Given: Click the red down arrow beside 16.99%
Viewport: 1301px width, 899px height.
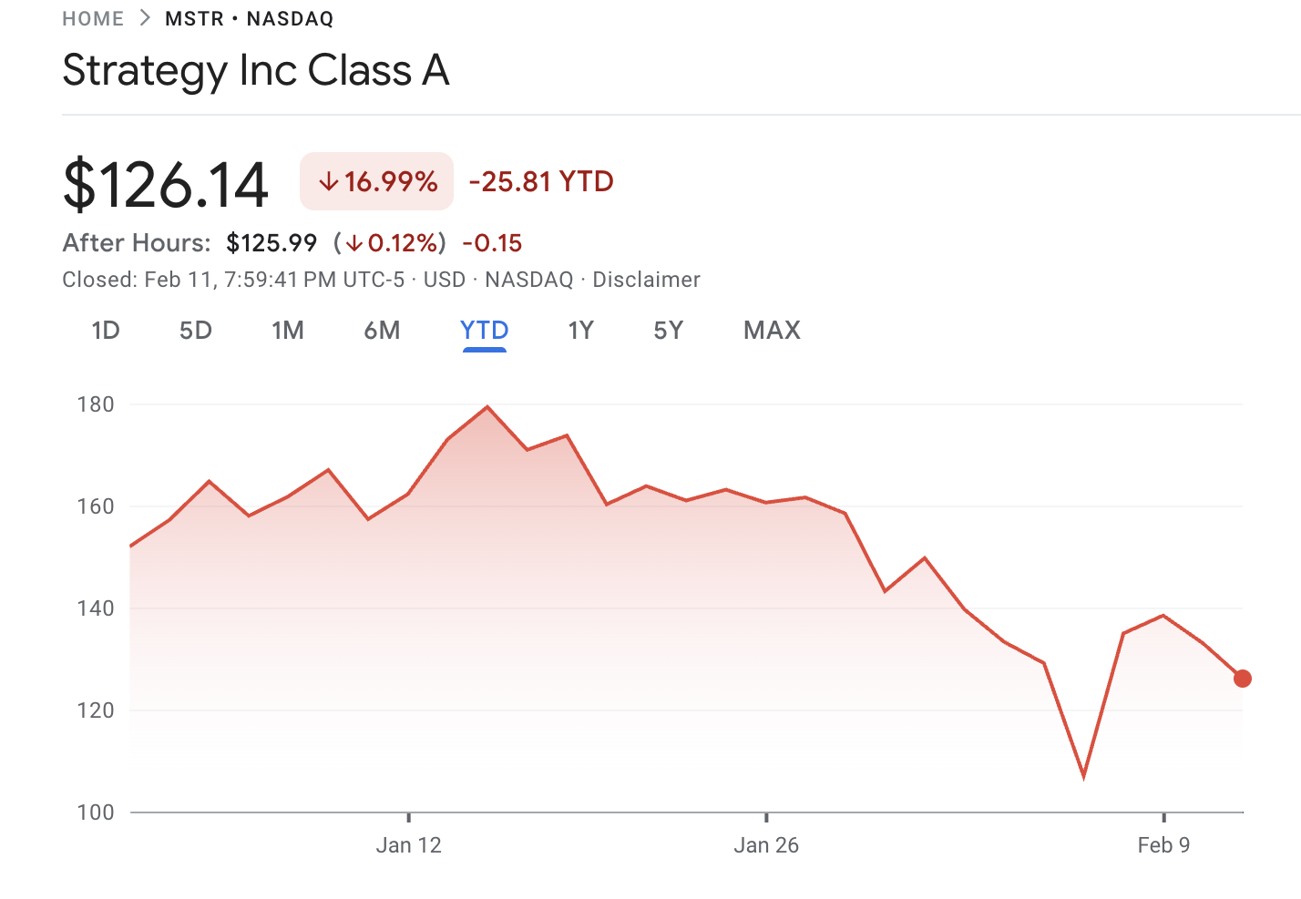Looking at the screenshot, I should [328, 181].
